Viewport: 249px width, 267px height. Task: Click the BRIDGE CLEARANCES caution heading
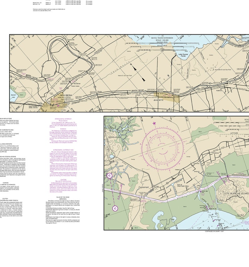[x=8, y=185]
